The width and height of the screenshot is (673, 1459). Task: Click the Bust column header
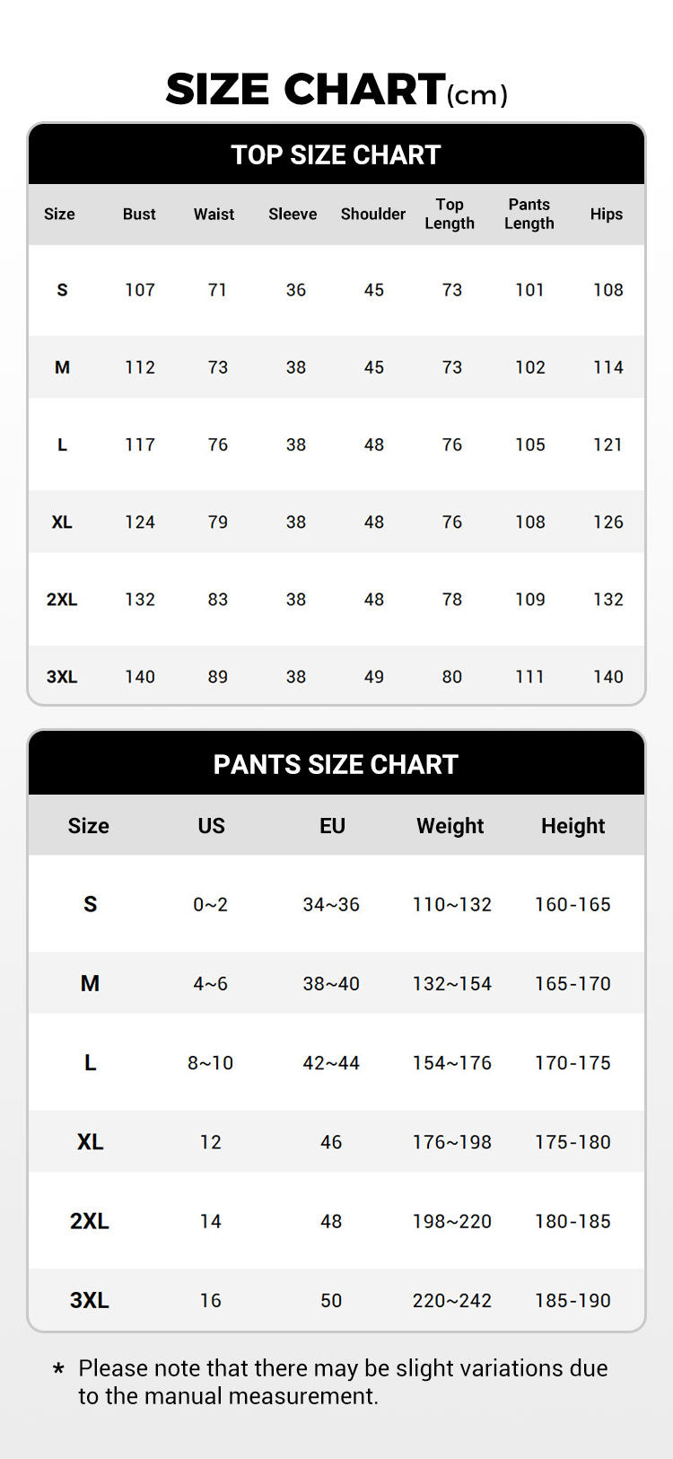(x=139, y=214)
